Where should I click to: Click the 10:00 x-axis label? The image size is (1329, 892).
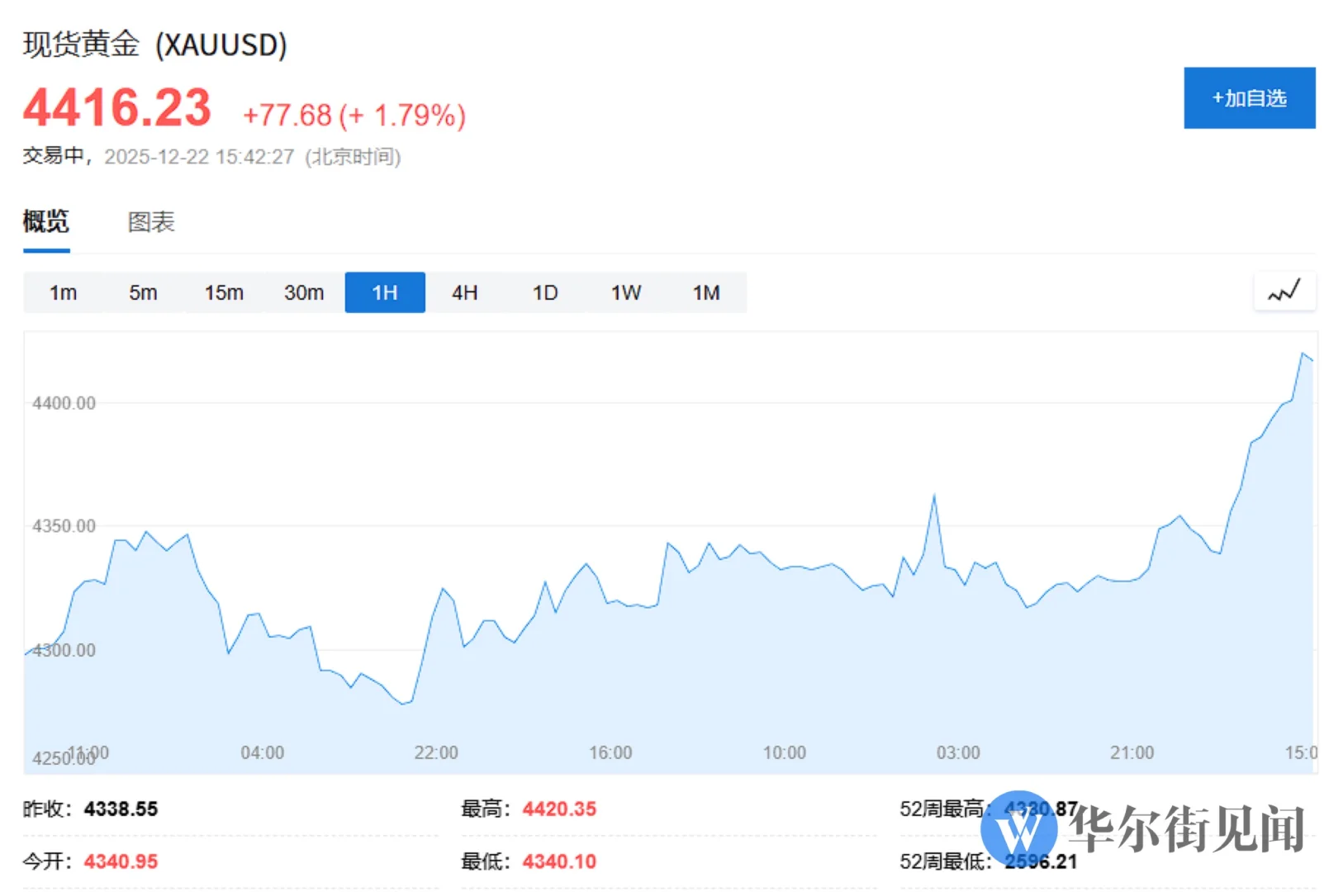(785, 752)
